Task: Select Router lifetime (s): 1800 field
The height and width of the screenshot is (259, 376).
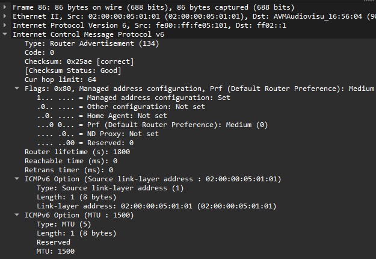Action: [77, 152]
